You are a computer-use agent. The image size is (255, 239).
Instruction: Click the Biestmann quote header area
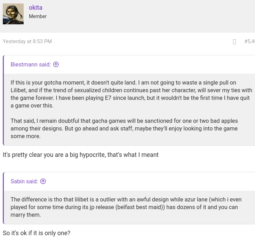coord(129,65)
